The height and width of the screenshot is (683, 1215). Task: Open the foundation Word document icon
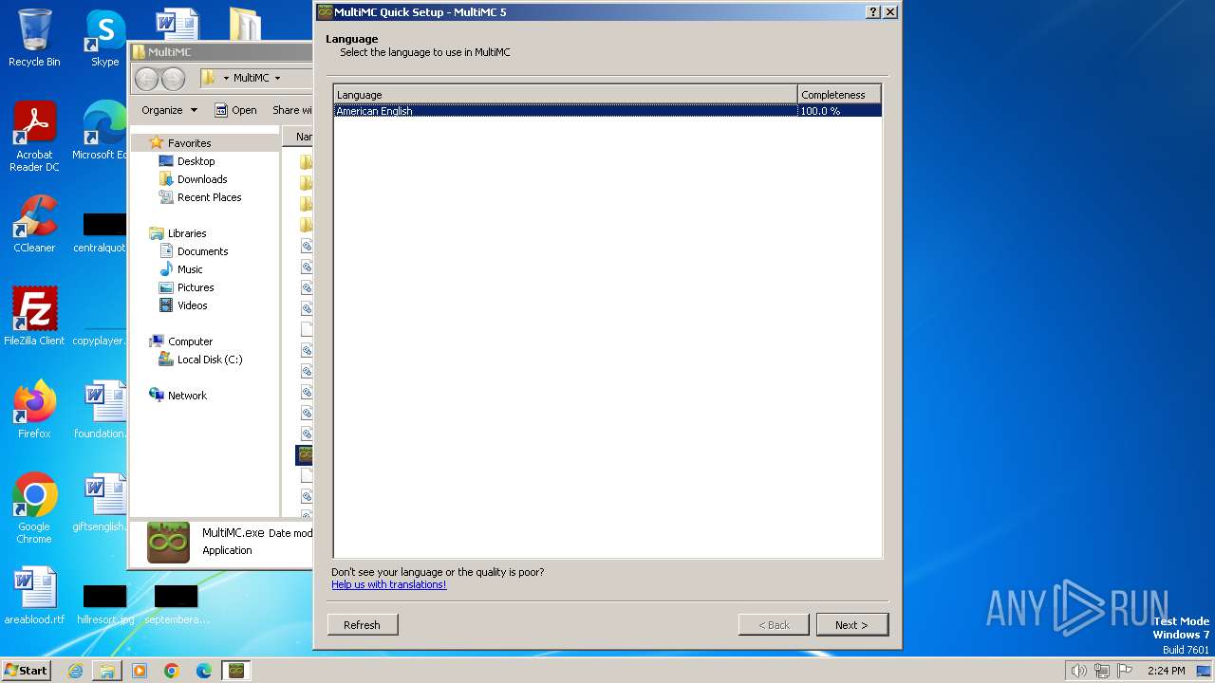tap(103, 409)
